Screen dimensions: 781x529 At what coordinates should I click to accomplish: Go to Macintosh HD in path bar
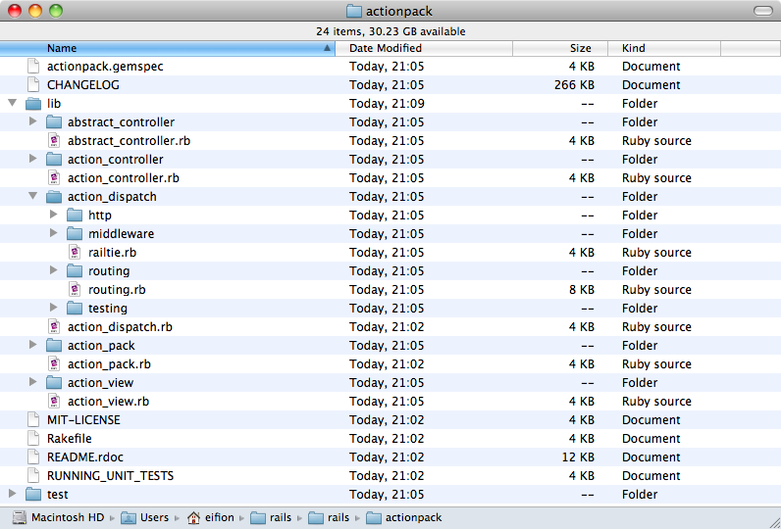tap(59, 517)
